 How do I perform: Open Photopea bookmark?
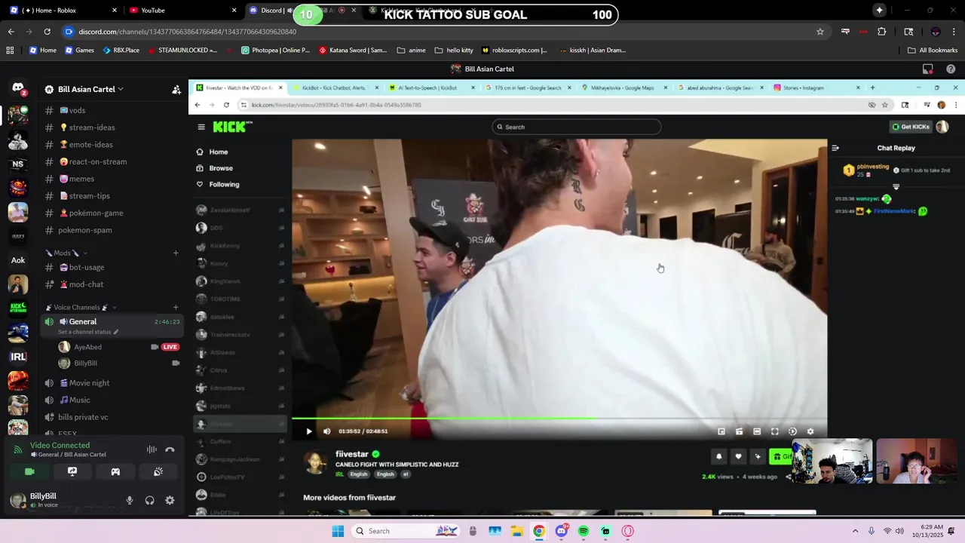point(275,51)
